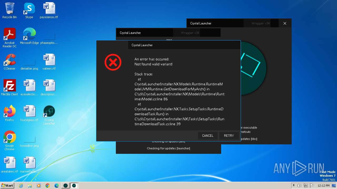337x189 pixels.
Task: Click the CANCEL button in error dialog
Action: 208,136
